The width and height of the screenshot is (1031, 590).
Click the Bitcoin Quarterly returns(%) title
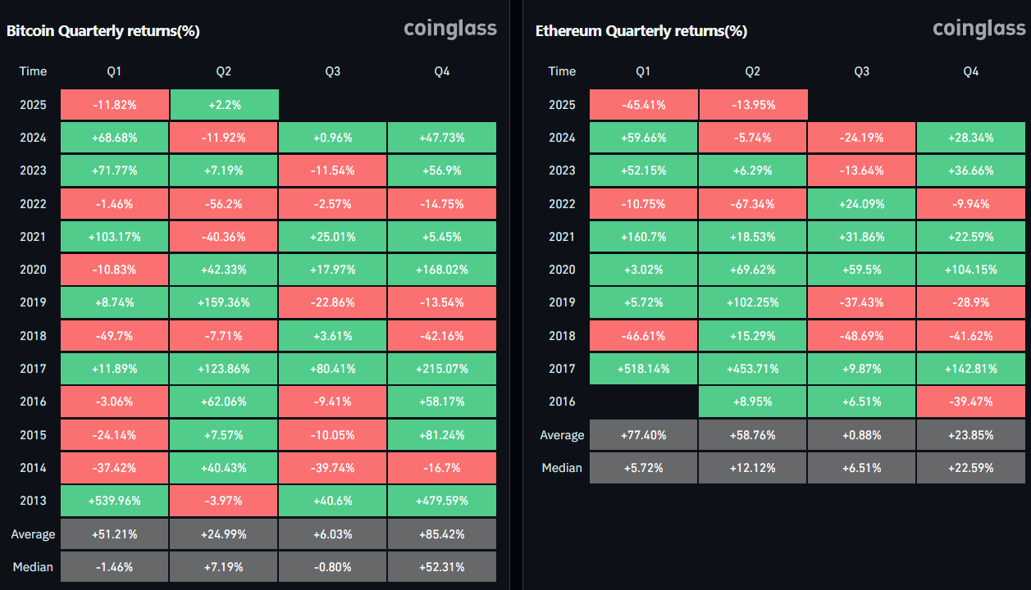103,31
